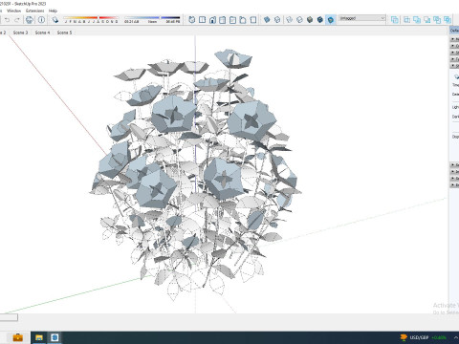Open the Extensions menu

(x=35, y=11)
